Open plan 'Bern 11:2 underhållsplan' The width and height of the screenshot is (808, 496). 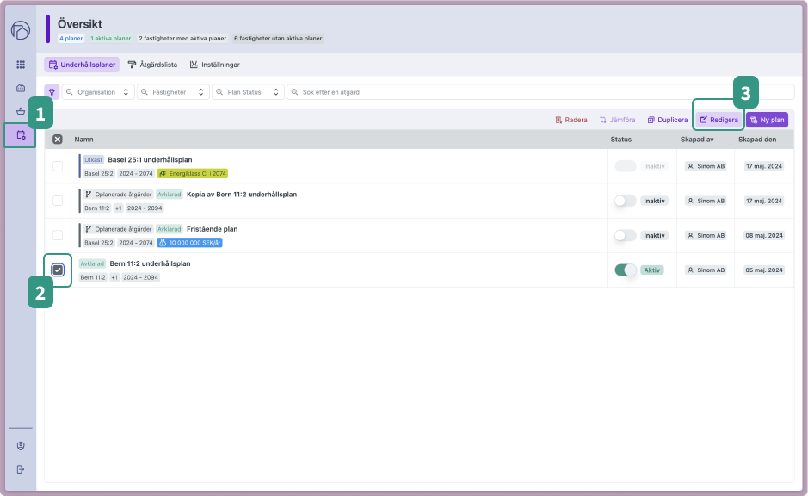[x=150, y=263]
